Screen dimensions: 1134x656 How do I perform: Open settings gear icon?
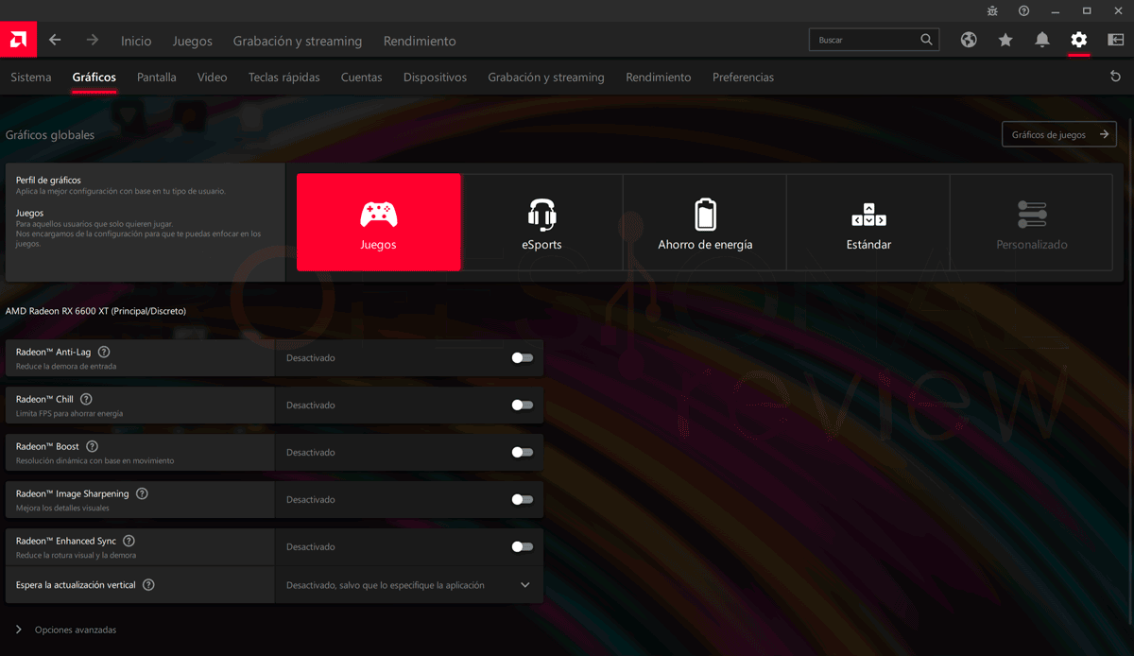[1079, 40]
